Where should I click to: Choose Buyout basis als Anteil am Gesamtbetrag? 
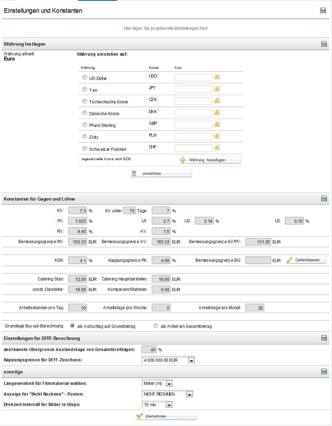pos(156,326)
